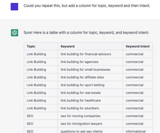Click 'link building for plumbers' cell
This screenshot has width=160, height=133.
click(90, 108)
